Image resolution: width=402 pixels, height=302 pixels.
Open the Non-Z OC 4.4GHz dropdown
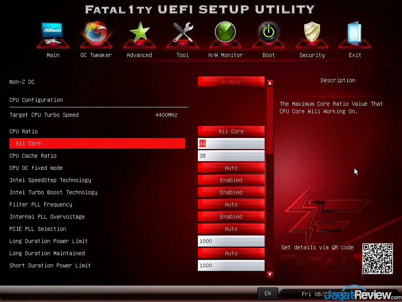click(231, 82)
